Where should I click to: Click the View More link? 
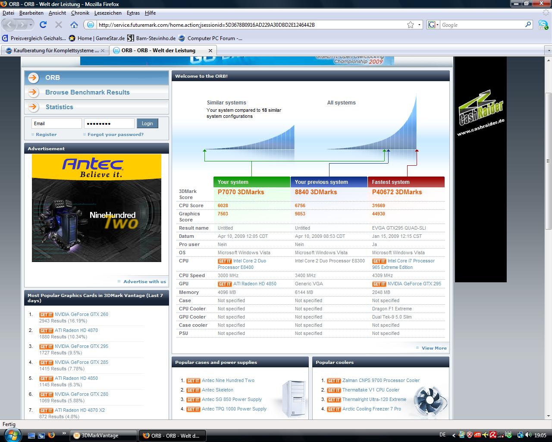point(434,348)
